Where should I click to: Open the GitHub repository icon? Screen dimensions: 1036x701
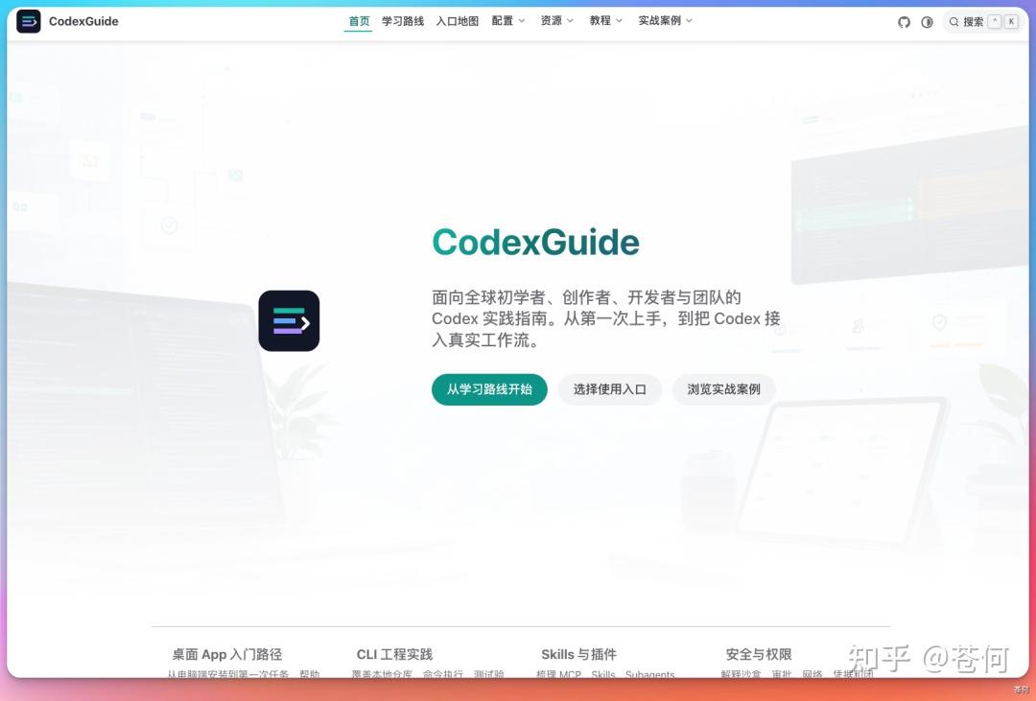[x=904, y=22]
